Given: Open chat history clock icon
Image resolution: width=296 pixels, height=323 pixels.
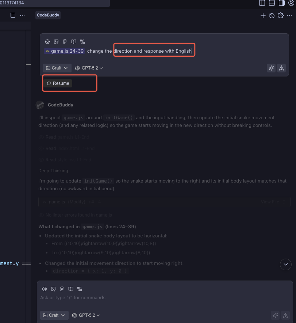Looking at the screenshot, I should (272, 16).
